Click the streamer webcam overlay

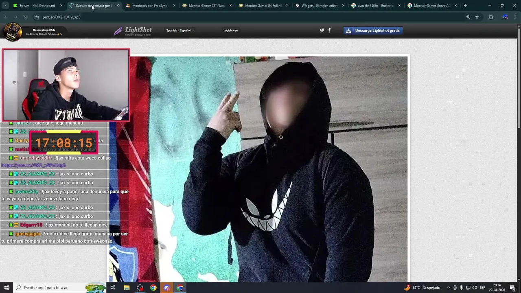tap(66, 85)
